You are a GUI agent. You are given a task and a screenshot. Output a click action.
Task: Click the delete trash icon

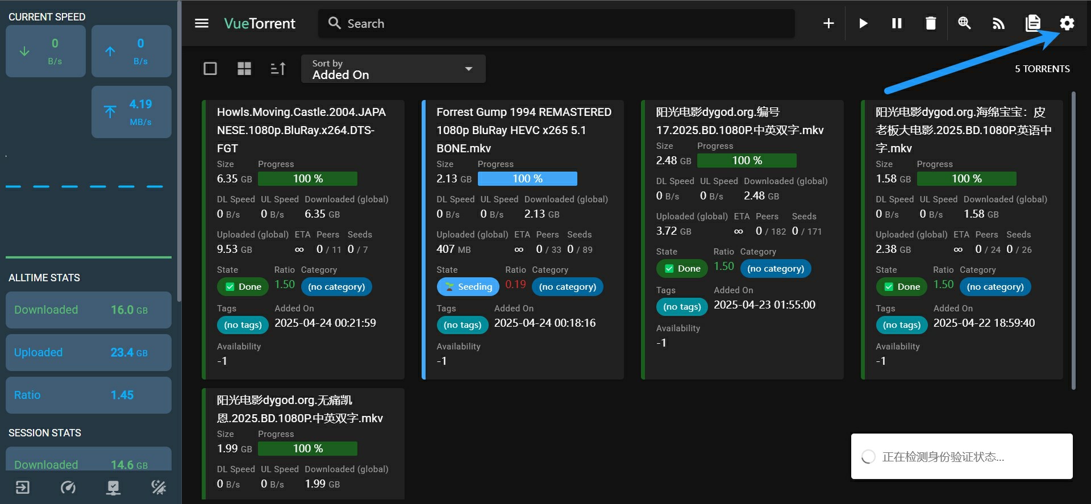(x=930, y=23)
